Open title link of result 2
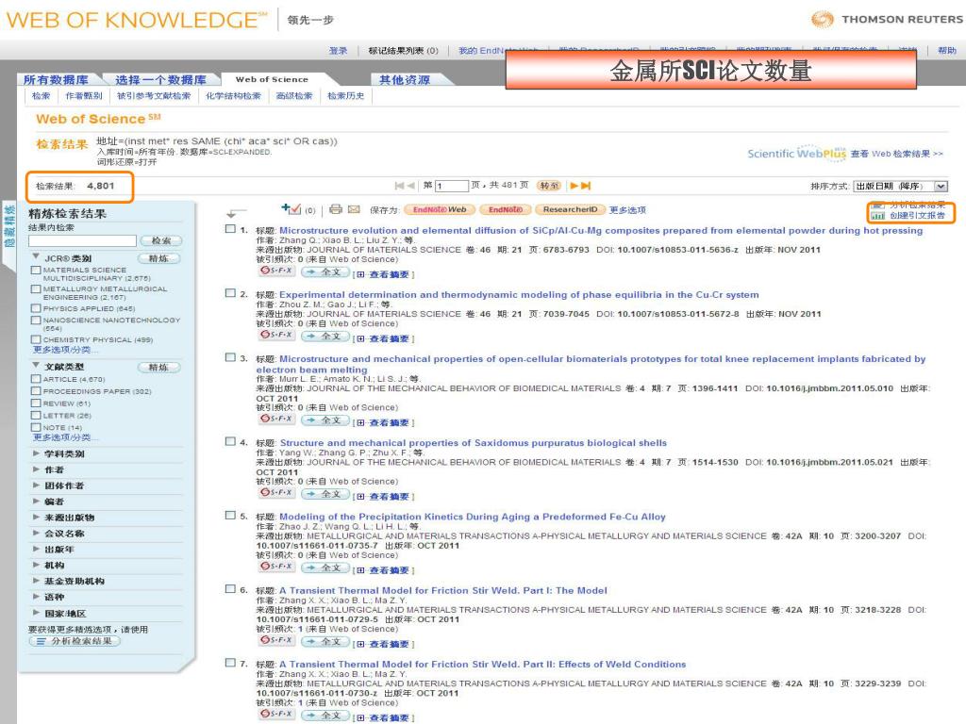The height and width of the screenshot is (724, 966). [x=519, y=294]
